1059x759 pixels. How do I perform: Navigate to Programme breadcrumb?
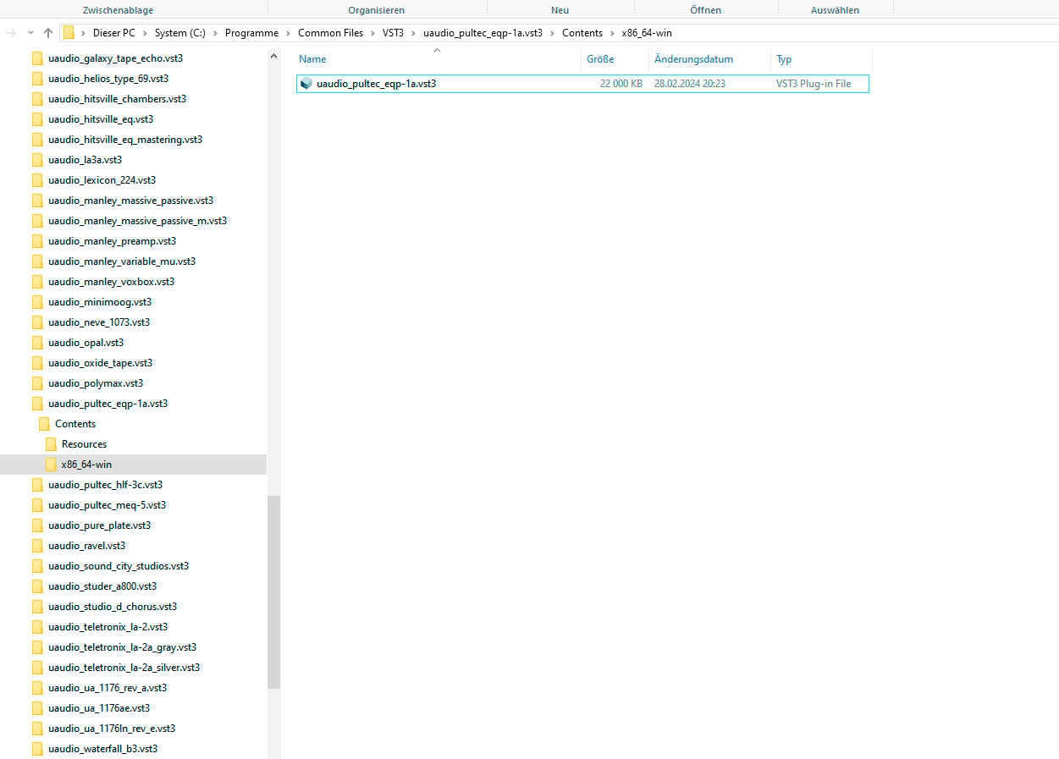(x=251, y=33)
